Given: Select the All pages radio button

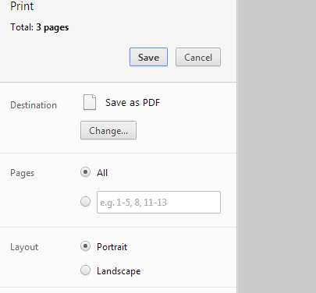Looking at the screenshot, I should coord(85,172).
